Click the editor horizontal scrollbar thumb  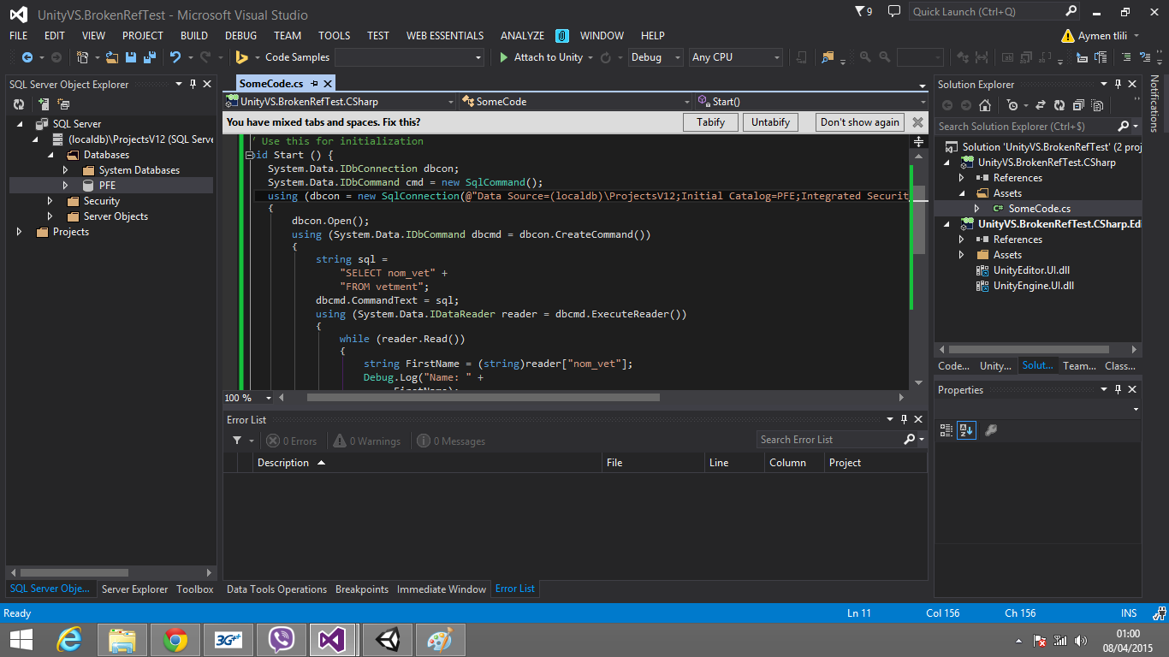(484, 398)
